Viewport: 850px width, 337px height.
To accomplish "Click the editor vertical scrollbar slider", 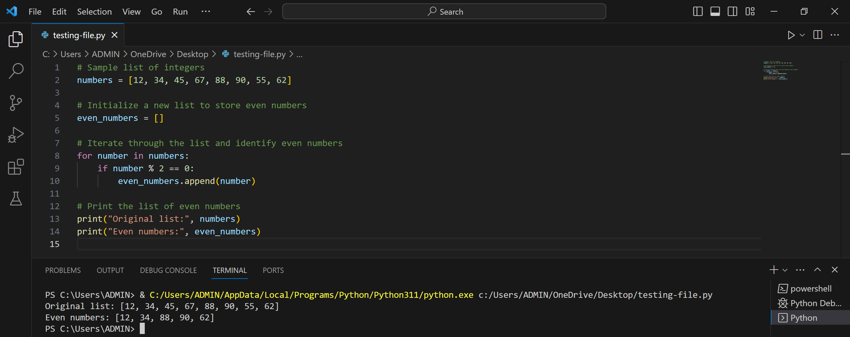I will [x=845, y=108].
